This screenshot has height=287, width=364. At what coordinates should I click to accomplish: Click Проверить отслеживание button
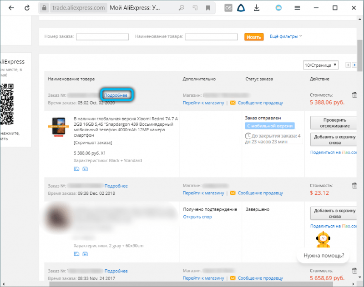(334, 123)
